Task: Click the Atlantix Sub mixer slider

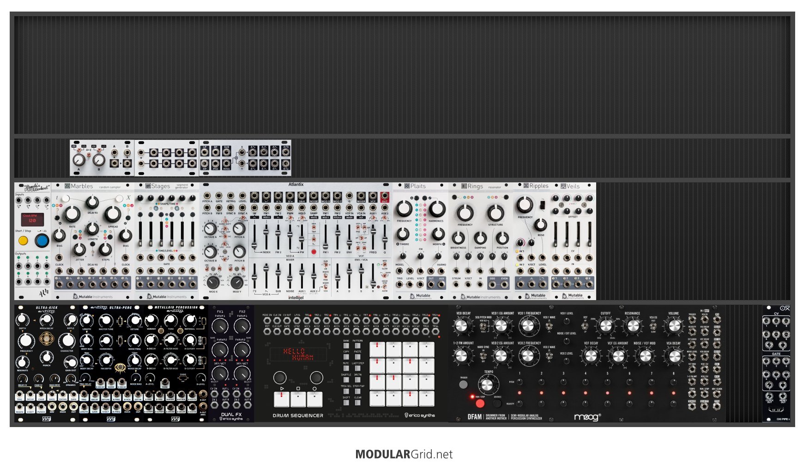Action: point(278,276)
